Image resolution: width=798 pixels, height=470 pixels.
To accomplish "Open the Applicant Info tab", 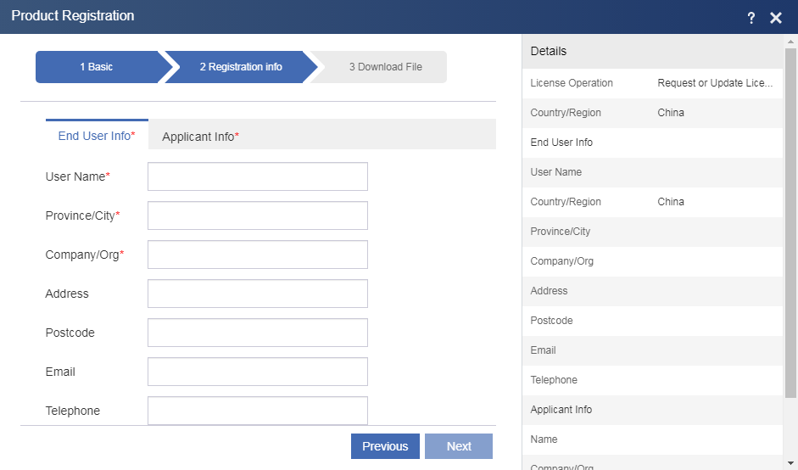I will point(200,137).
